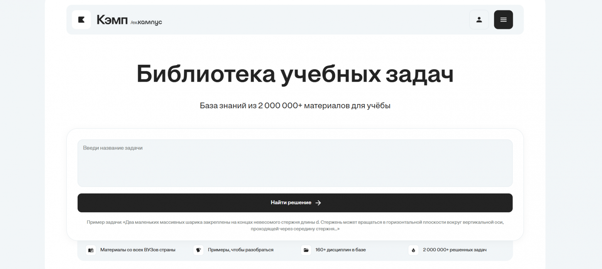This screenshot has height=269, width=602.
Task: Click the heading 'Библиотека учебных задач'
Action: [x=295, y=74]
